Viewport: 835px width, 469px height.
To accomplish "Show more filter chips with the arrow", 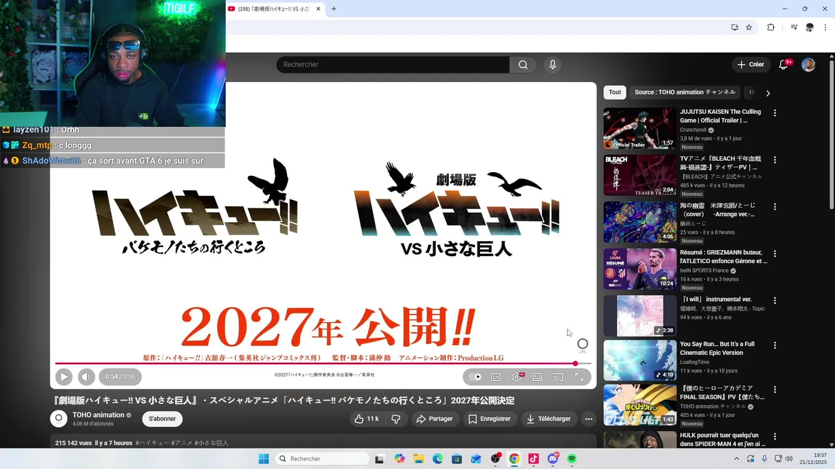I will (768, 93).
